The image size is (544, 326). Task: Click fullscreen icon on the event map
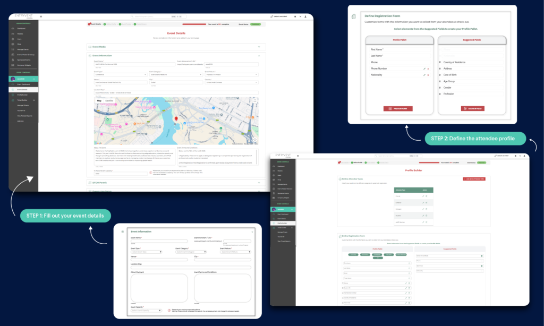(254, 100)
